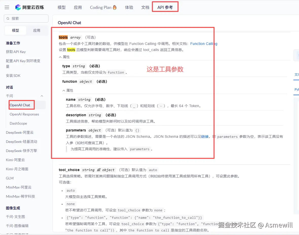
Task: Open MiniMax-稀宇科技 sidebar entry
Action: (x=20, y=197)
